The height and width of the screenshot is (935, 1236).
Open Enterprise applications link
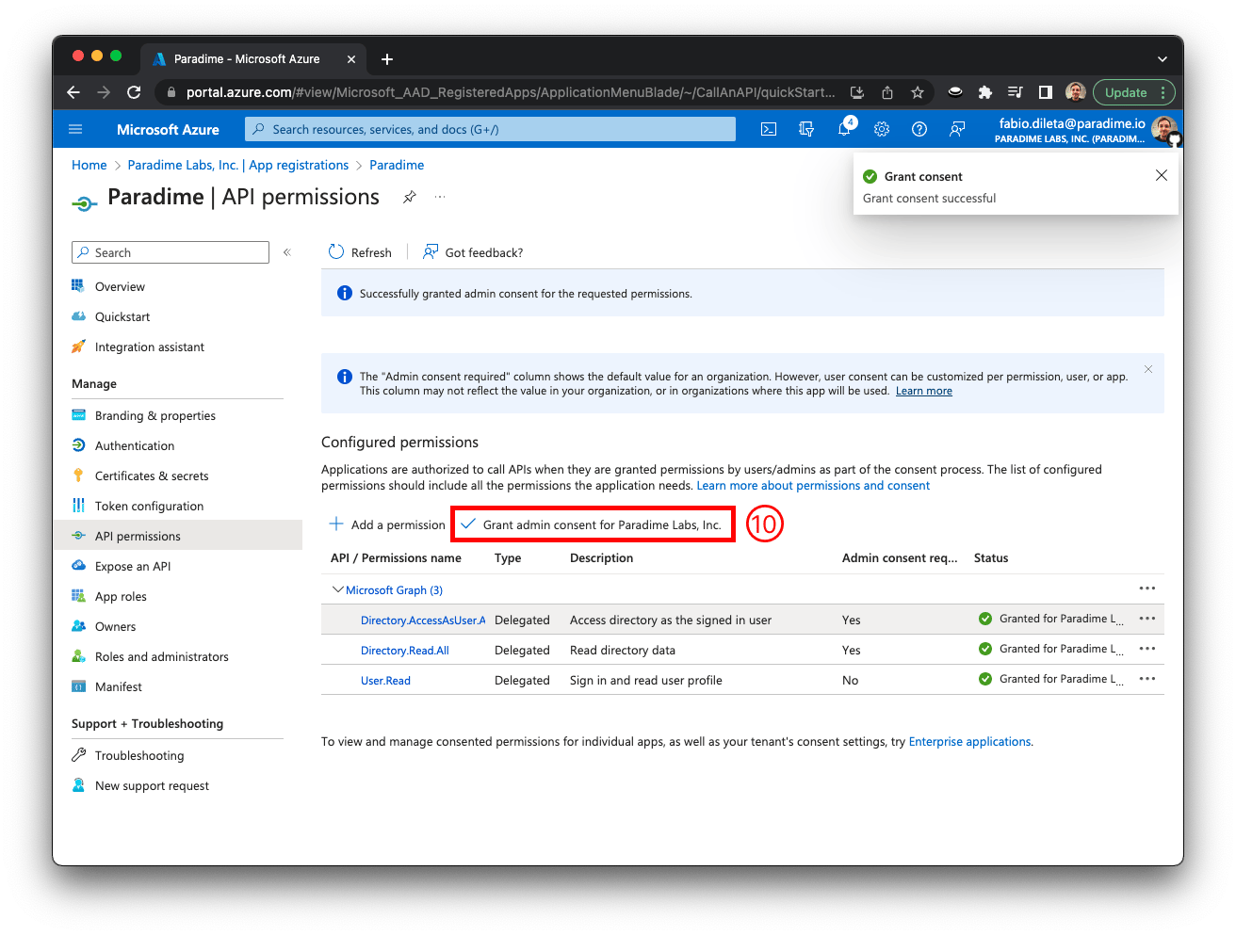click(x=969, y=742)
